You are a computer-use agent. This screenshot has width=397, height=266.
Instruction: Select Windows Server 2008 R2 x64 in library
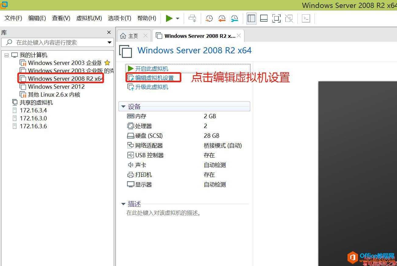[x=66, y=79]
